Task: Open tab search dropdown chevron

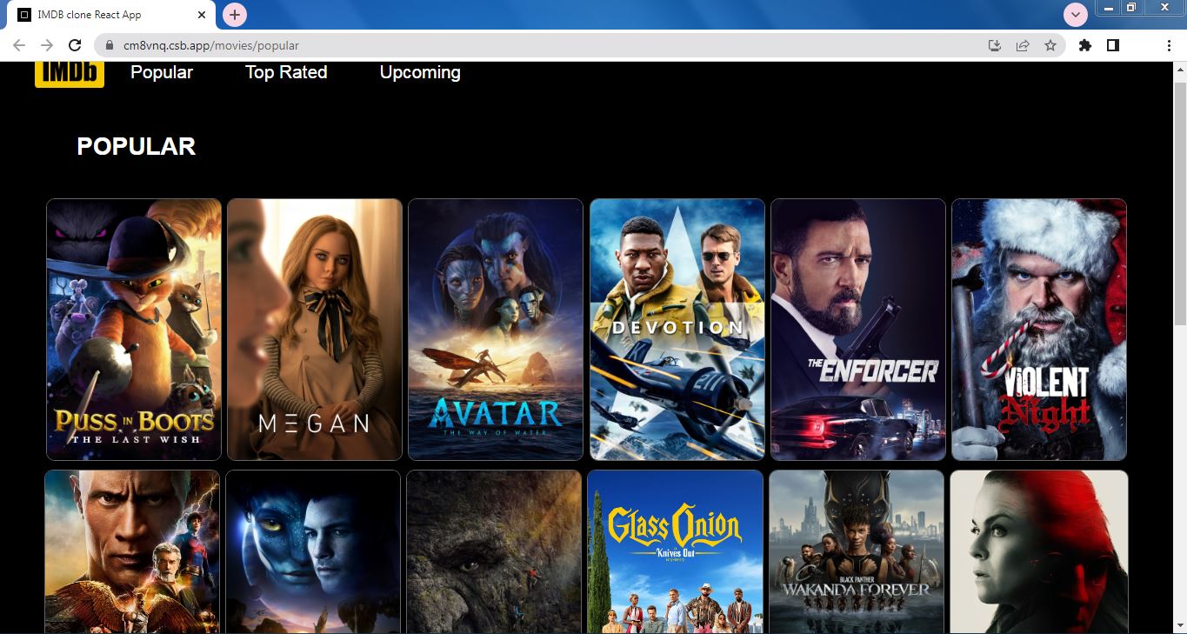Action: pos(1077,15)
